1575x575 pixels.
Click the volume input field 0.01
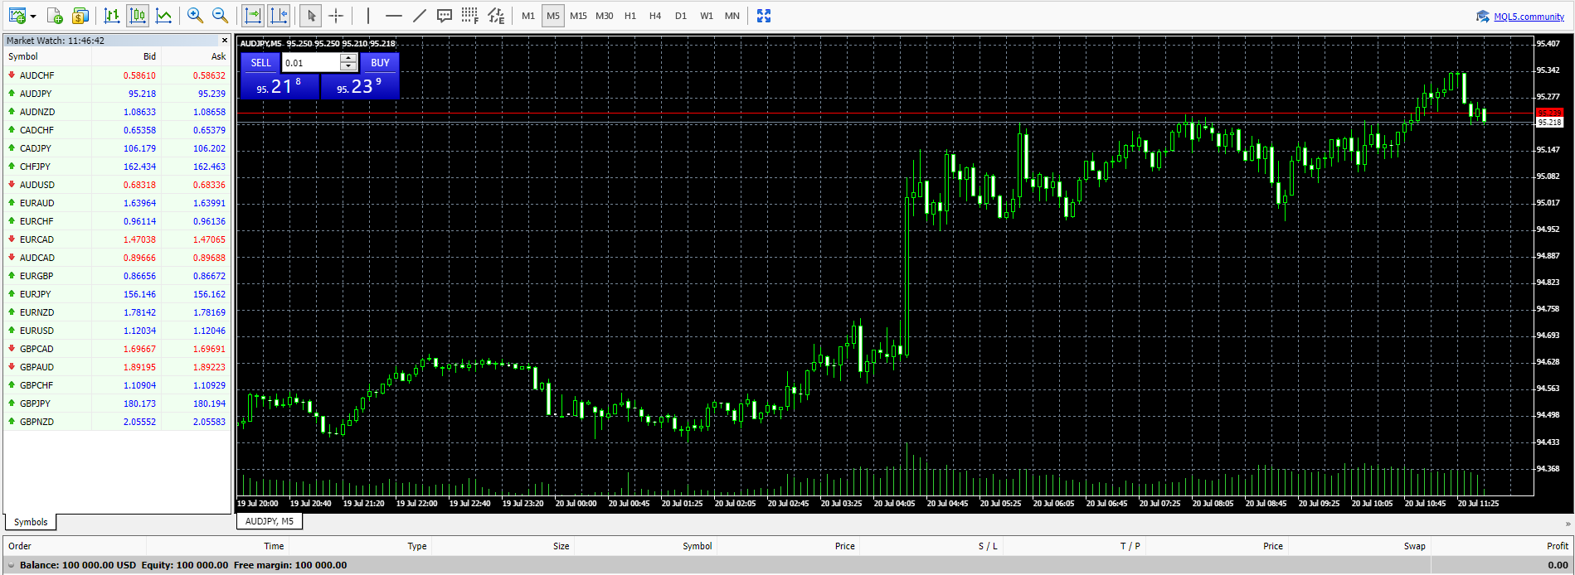(x=312, y=63)
